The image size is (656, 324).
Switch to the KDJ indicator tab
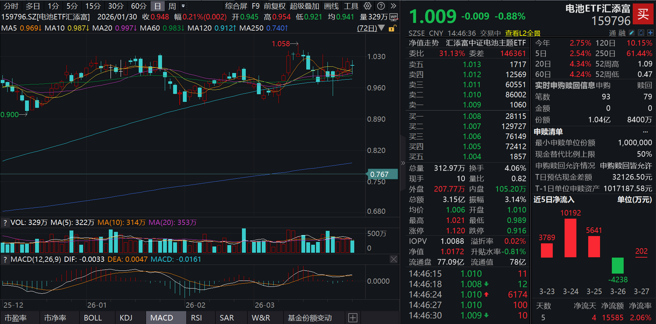(126, 318)
